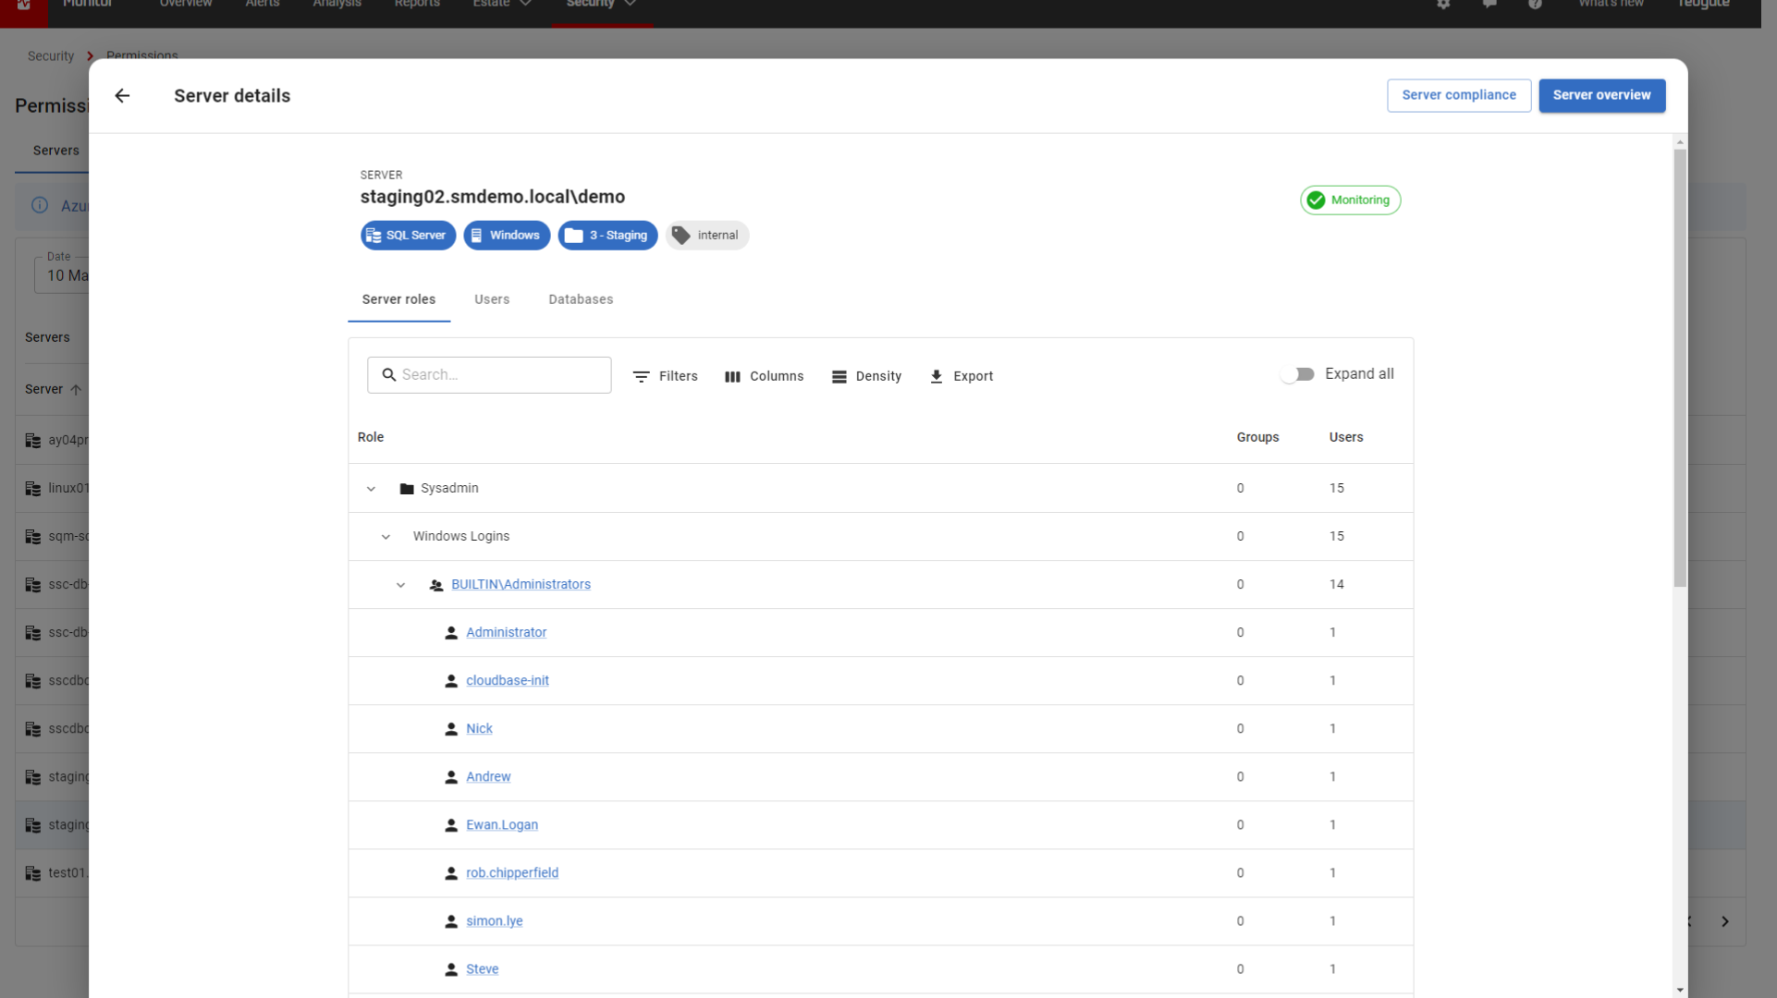The image size is (1777, 998).
Task: Open the Estate menu in top navigation
Action: (501, 5)
